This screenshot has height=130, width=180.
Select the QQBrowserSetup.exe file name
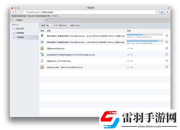point(56,49)
